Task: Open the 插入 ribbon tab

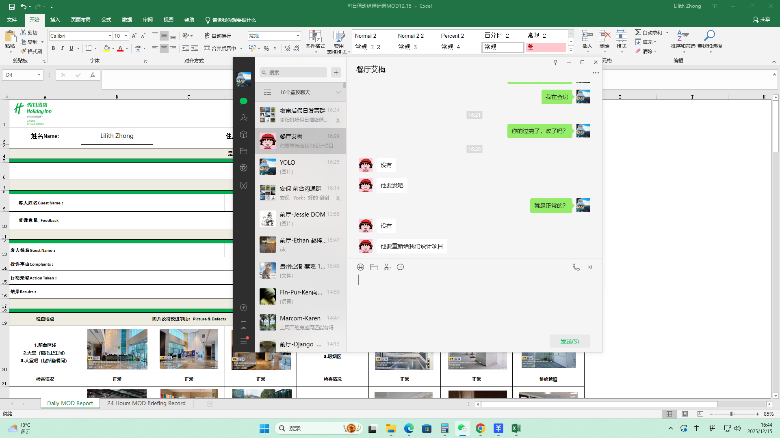Action: click(x=55, y=20)
